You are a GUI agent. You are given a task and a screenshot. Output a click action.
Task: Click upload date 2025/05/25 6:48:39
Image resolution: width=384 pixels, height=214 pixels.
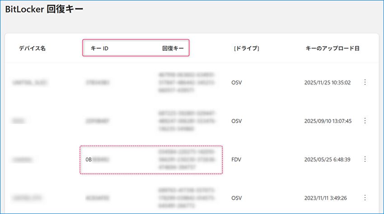click(x=328, y=159)
